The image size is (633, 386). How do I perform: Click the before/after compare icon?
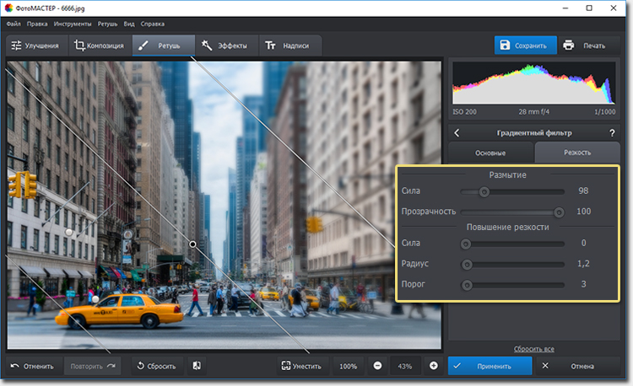197,366
